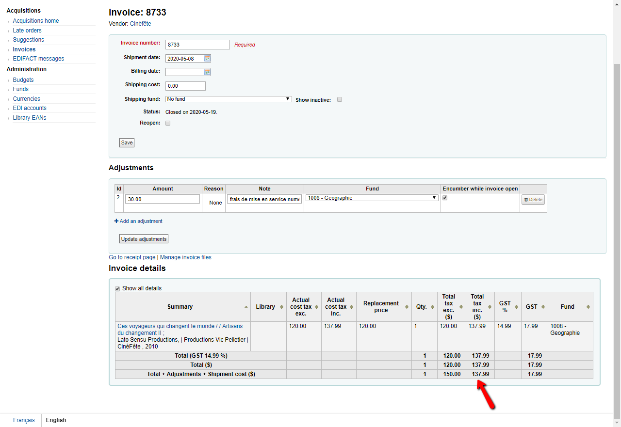Uncheck Show all details checkbox
The image size is (621, 427).
[117, 288]
